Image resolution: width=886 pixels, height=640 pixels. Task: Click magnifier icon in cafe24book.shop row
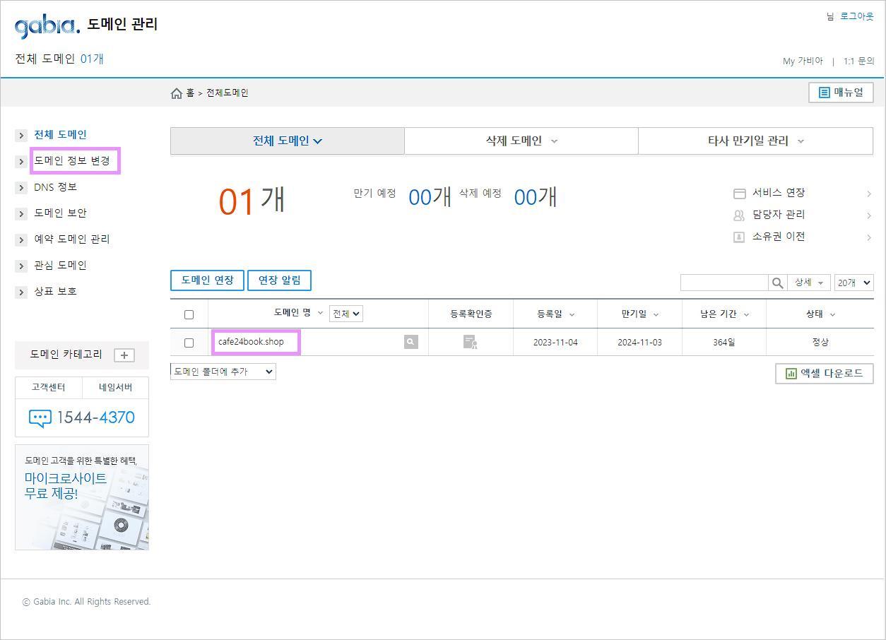(410, 342)
